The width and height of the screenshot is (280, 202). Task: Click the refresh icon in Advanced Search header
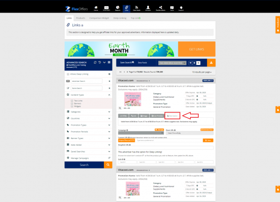pyautogui.click(x=95, y=62)
